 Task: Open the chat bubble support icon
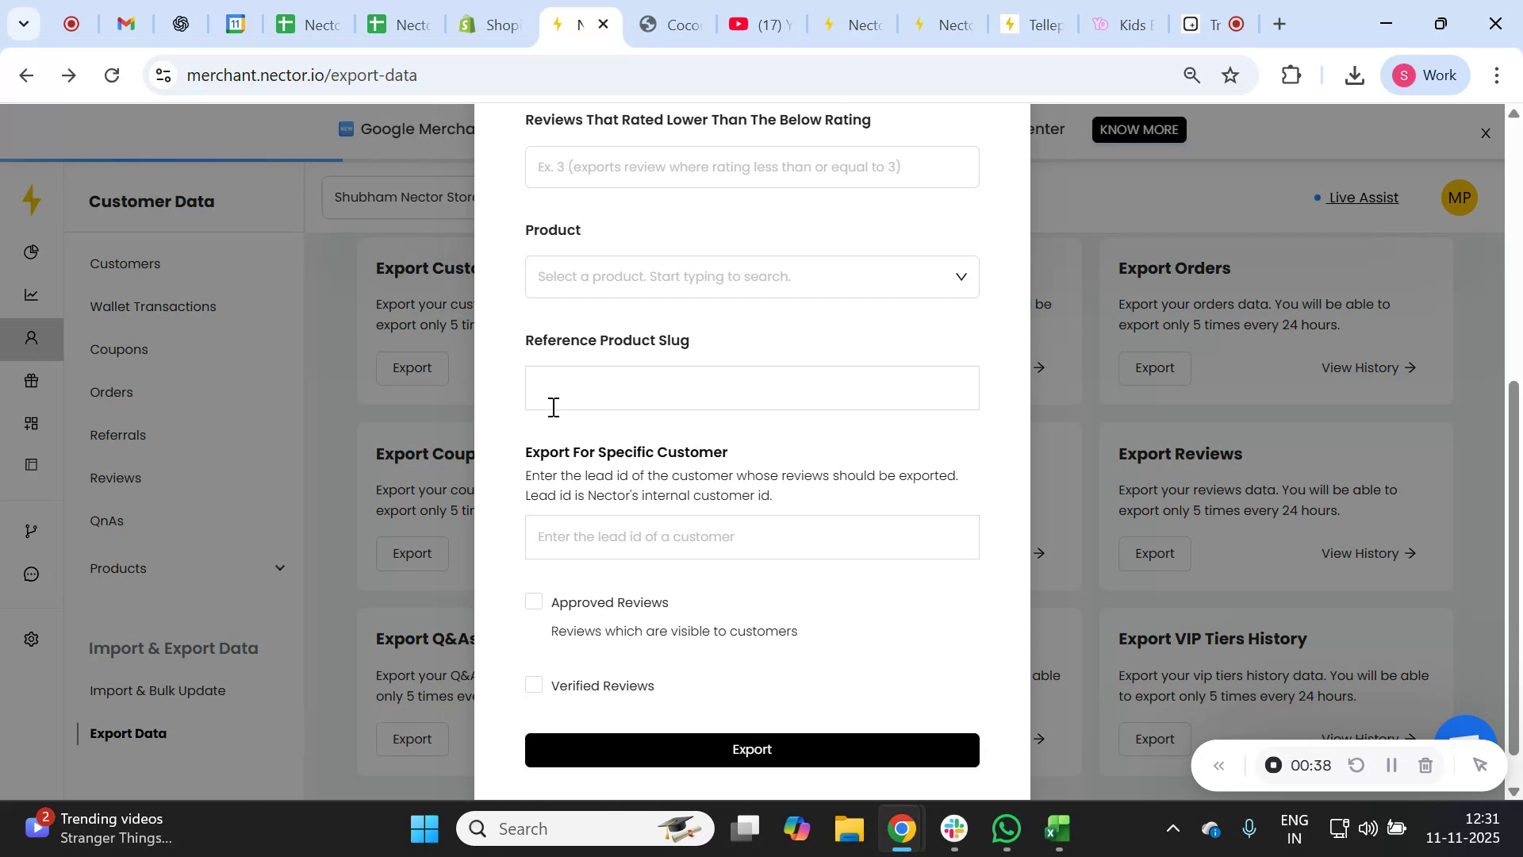32,574
